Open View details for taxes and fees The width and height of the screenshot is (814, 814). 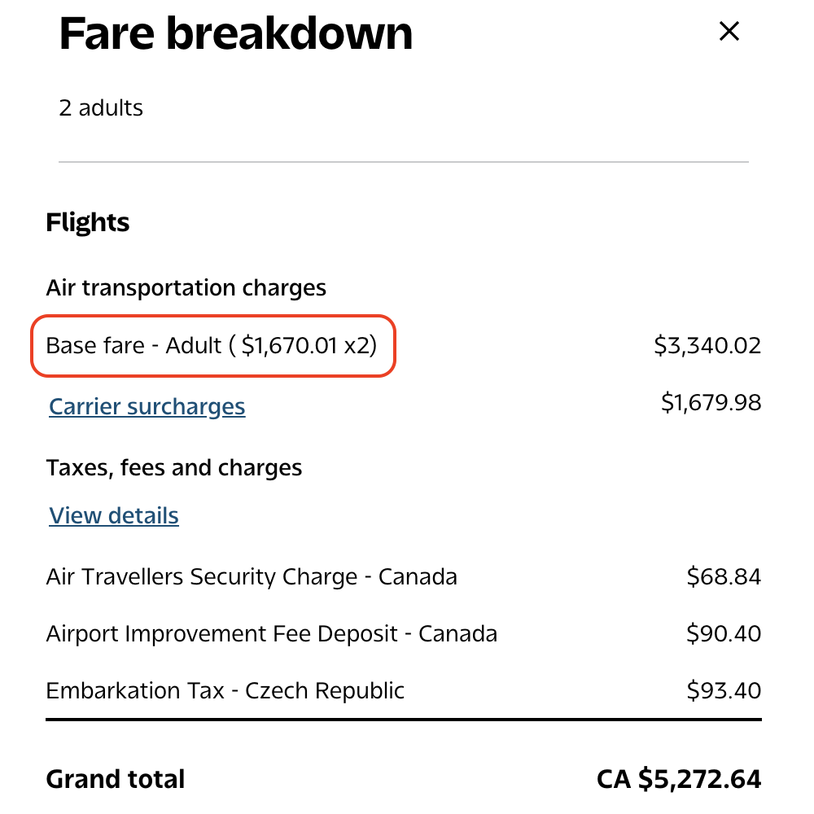click(x=113, y=515)
